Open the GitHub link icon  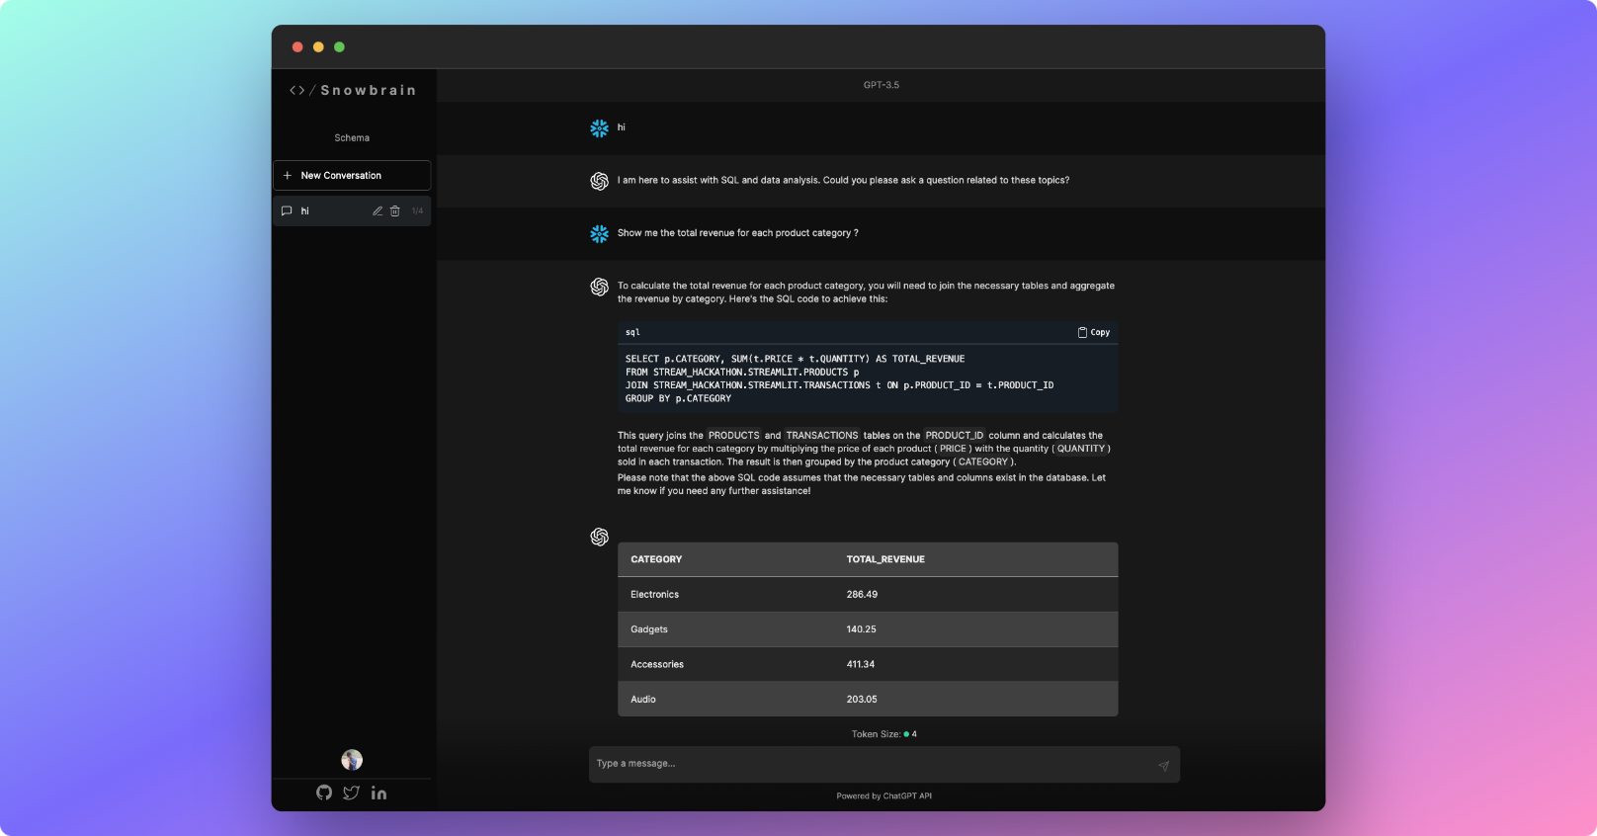coord(324,793)
